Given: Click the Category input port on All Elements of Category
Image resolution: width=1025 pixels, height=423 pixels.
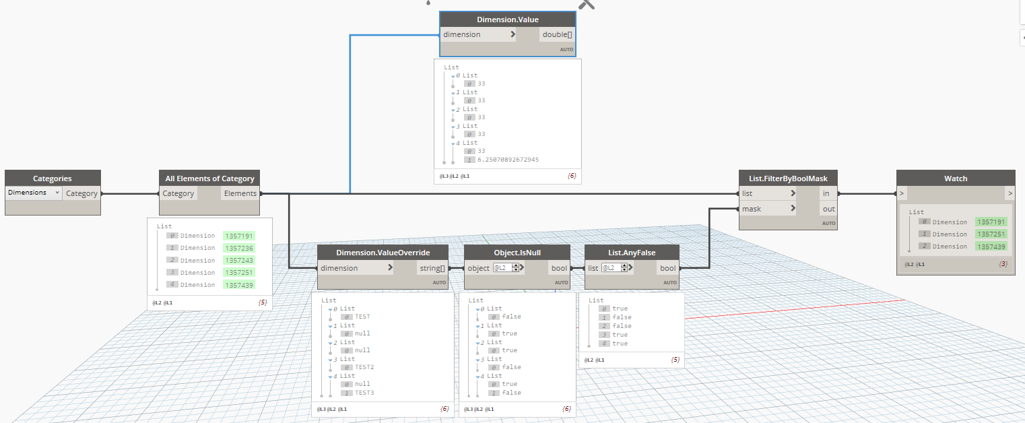Looking at the screenshot, I should pyautogui.click(x=179, y=193).
